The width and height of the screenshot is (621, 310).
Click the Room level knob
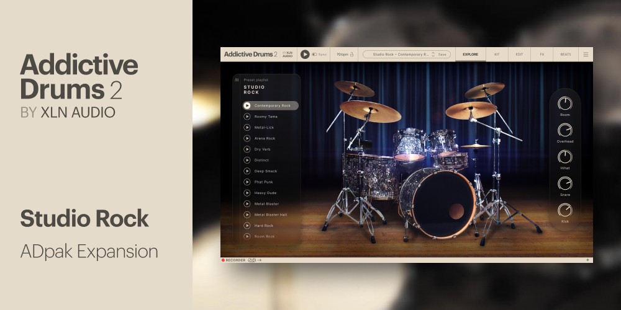pos(564,104)
